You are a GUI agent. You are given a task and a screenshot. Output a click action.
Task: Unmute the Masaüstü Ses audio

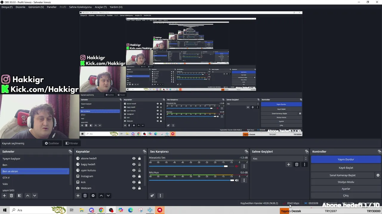click(x=237, y=166)
